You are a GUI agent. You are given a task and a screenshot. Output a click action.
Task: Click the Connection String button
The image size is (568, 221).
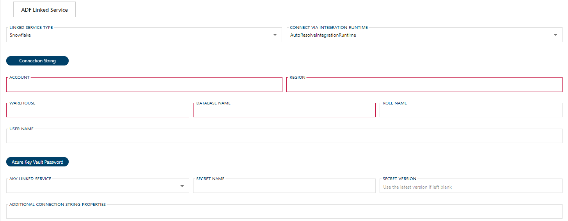coord(37,61)
